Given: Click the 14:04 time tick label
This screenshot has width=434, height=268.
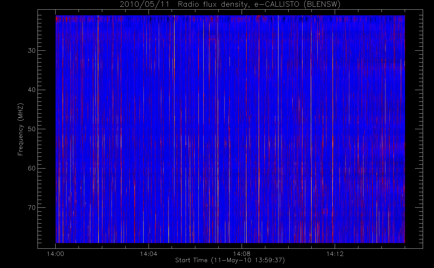Looking at the screenshot, I should pos(149,254).
